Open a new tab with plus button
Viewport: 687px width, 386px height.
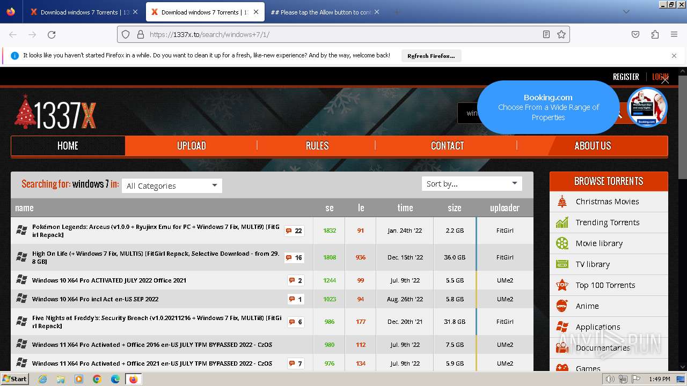click(x=397, y=12)
